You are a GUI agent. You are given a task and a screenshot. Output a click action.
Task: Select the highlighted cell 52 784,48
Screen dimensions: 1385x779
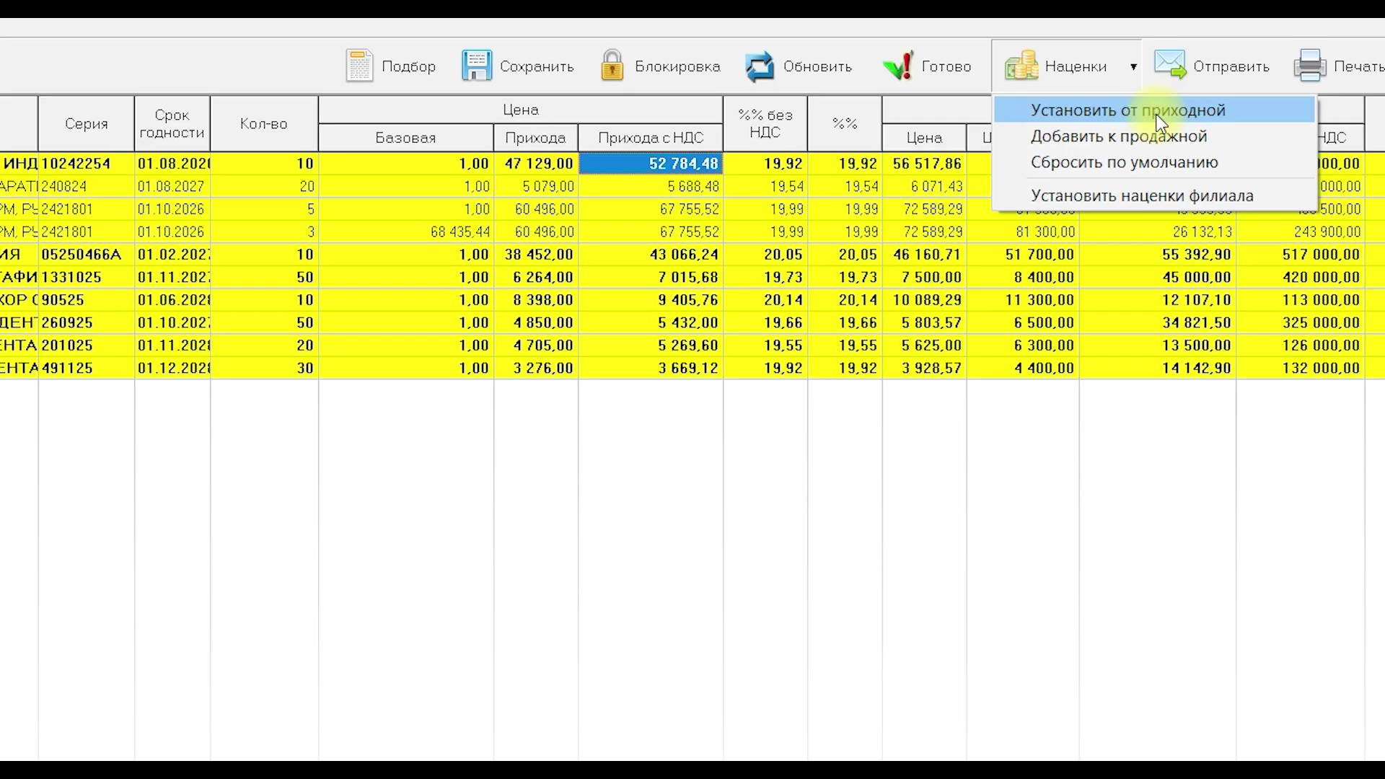pyautogui.click(x=651, y=164)
